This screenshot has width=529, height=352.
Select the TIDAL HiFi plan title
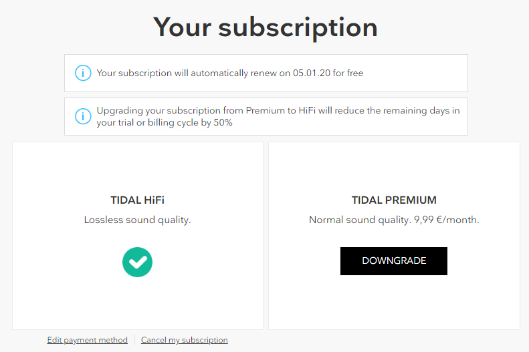[x=137, y=200]
